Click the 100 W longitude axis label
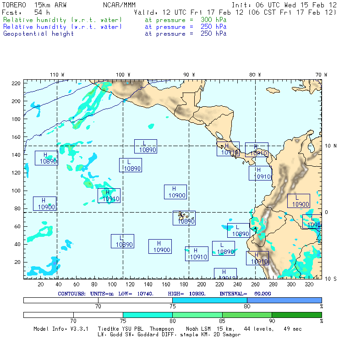The width and height of the screenshot is (339, 339). [123, 75]
